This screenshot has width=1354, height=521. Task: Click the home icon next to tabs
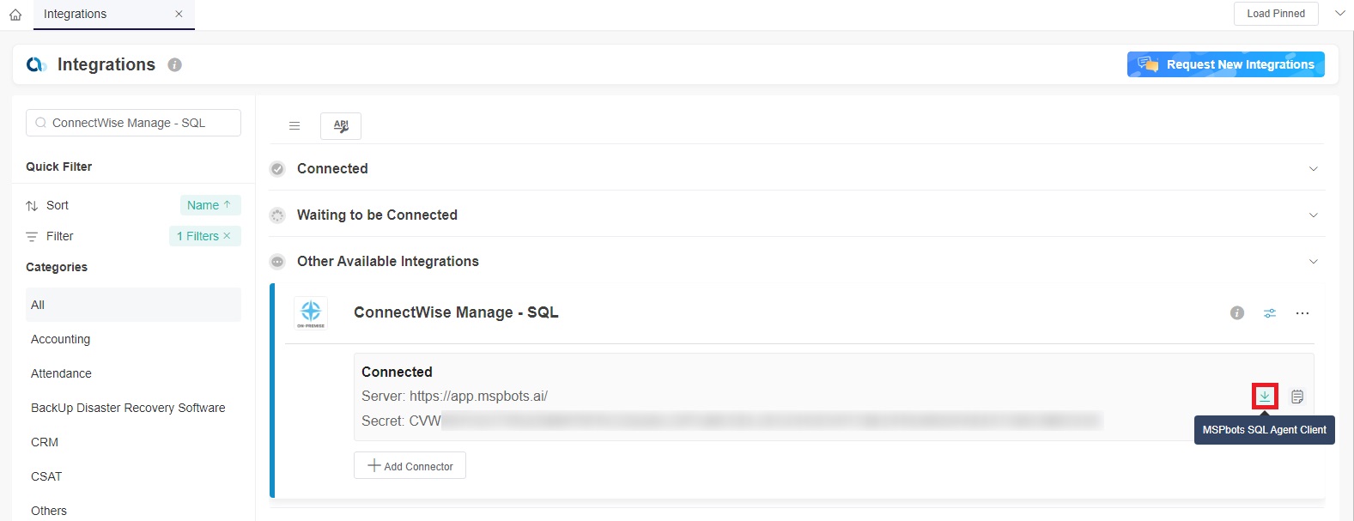click(15, 14)
